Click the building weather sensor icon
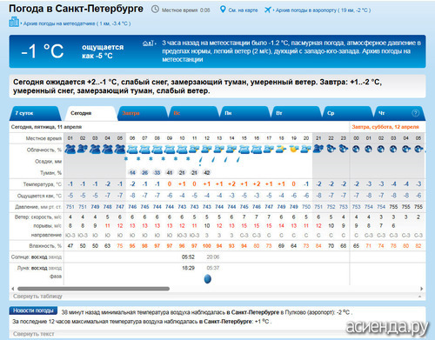435x340 pixels. (14, 22)
